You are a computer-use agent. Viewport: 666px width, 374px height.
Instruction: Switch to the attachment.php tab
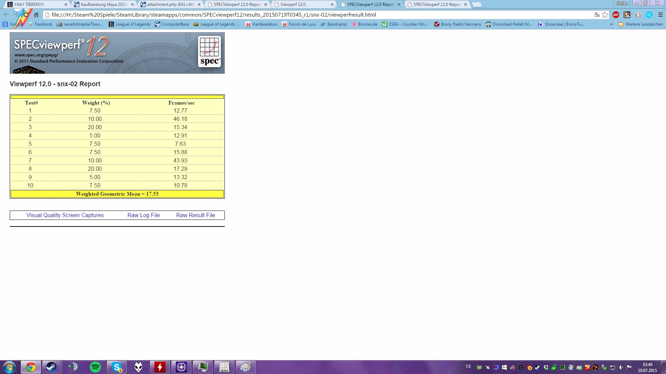click(170, 5)
